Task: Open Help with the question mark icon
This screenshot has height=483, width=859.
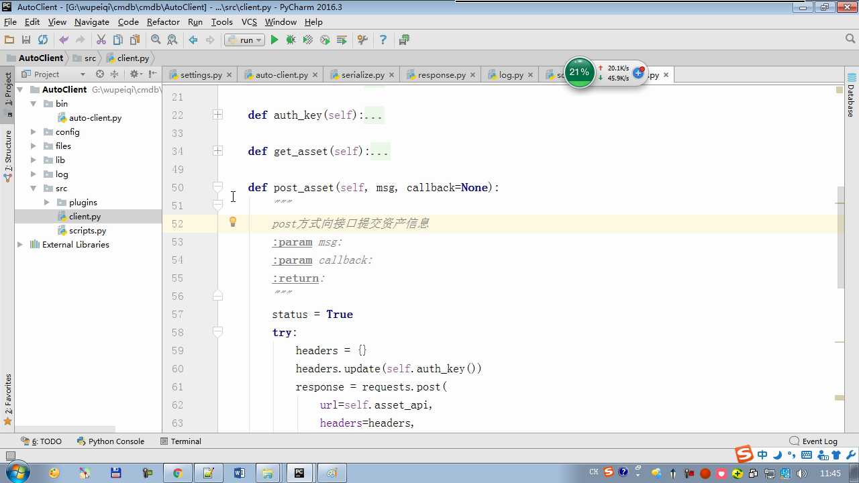Action: pos(383,40)
